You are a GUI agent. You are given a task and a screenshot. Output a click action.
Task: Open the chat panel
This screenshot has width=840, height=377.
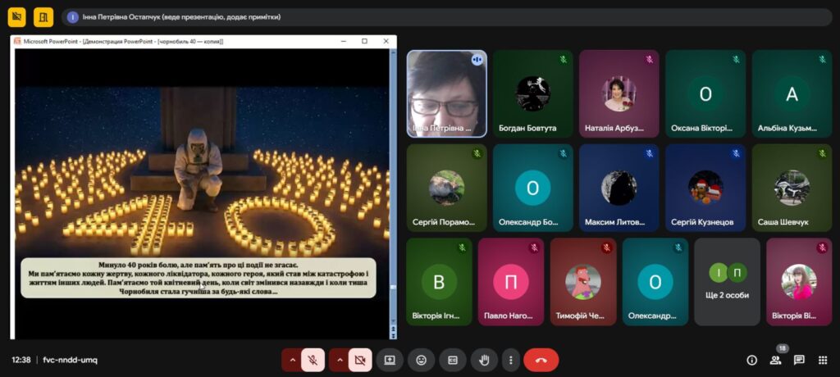(x=799, y=360)
